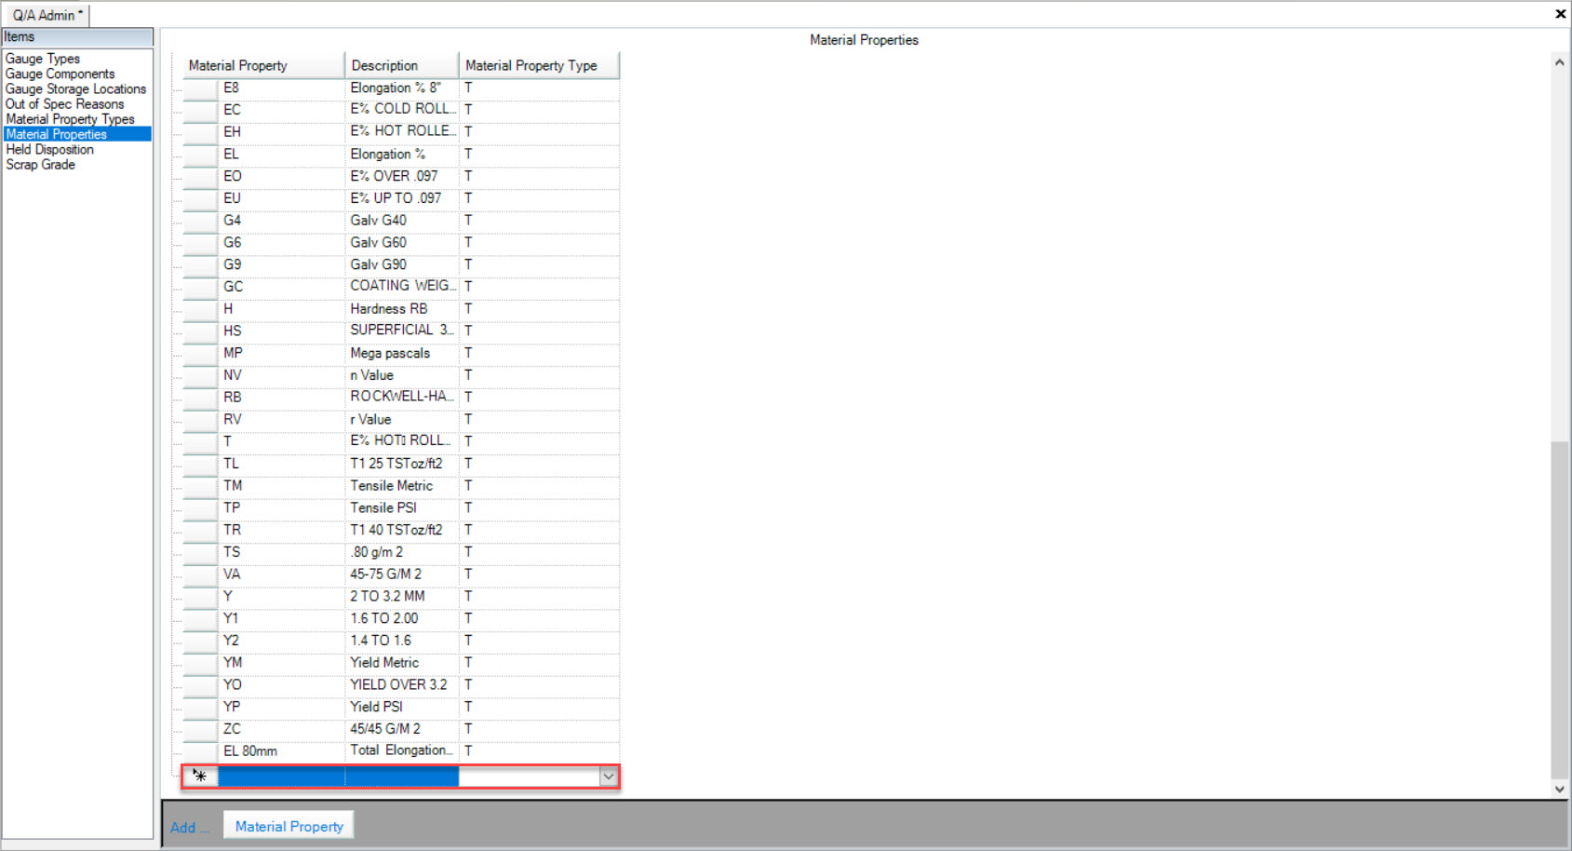
Task: Click the scrollbar up arrow
Action: 1560,62
